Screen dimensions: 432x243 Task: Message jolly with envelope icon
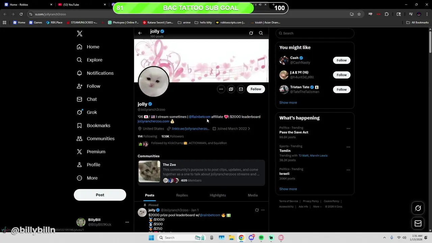241,89
